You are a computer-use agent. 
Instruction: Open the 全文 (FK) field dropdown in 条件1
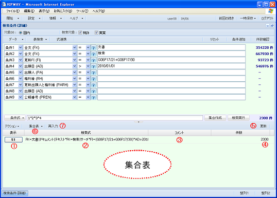(74, 48)
